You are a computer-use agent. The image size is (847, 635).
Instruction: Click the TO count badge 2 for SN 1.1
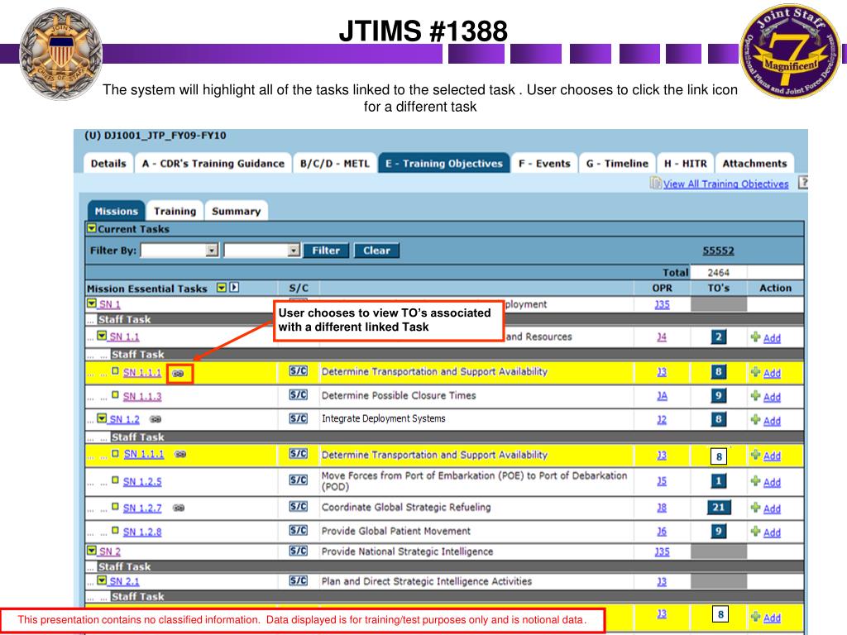719,337
